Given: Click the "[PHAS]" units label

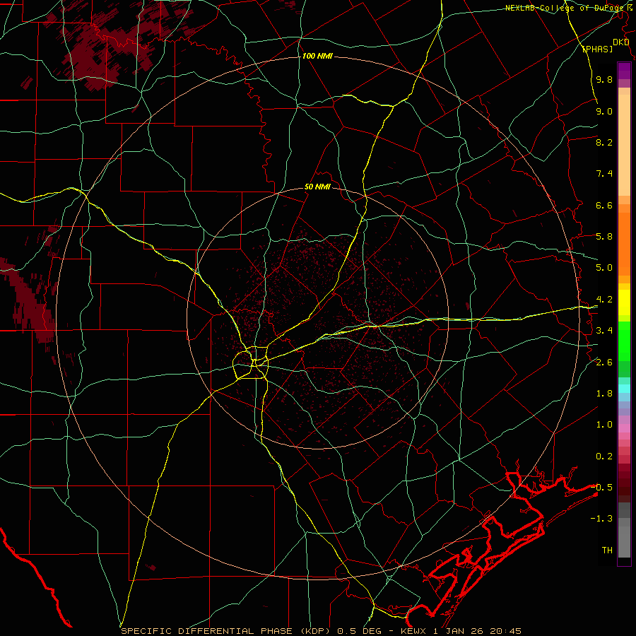Looking at the screenshot, I should point(597,49).
